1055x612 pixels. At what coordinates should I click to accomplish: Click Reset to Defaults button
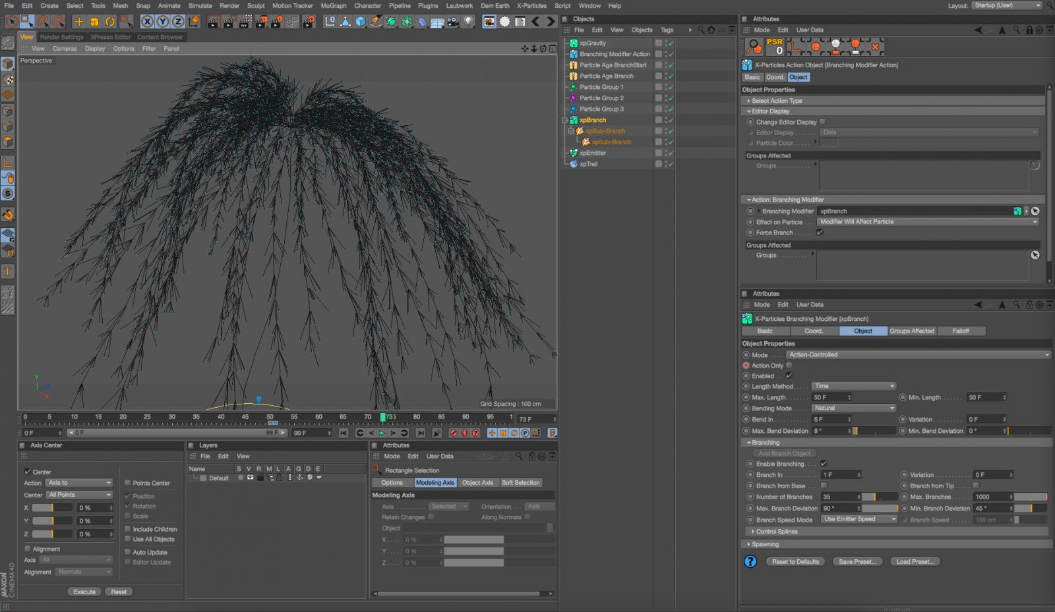[x=795, y=561]
